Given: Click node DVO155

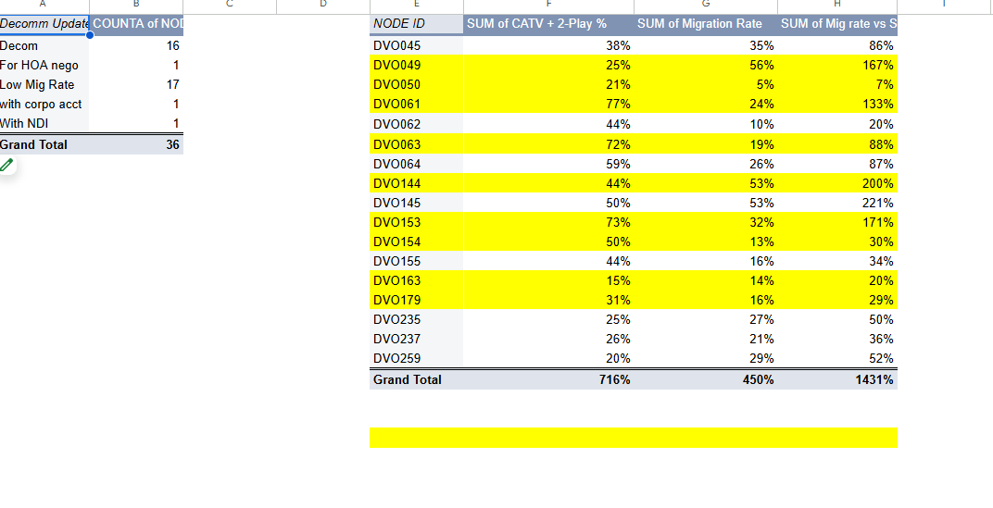Looking at the screenshot, I should pos(397,261).
